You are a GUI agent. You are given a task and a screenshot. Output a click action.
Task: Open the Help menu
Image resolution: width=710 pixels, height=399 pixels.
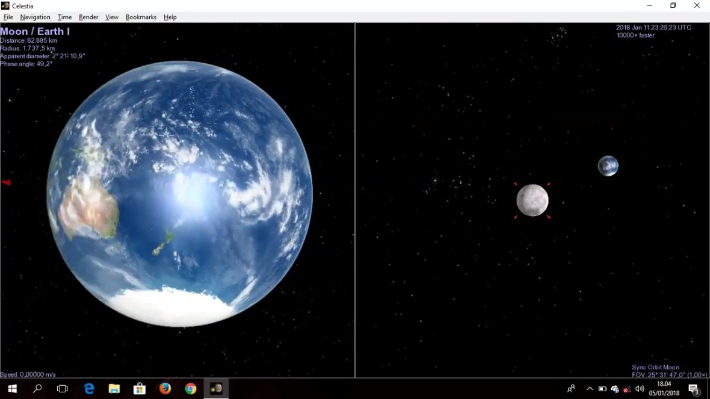click(x=170, y=17)
